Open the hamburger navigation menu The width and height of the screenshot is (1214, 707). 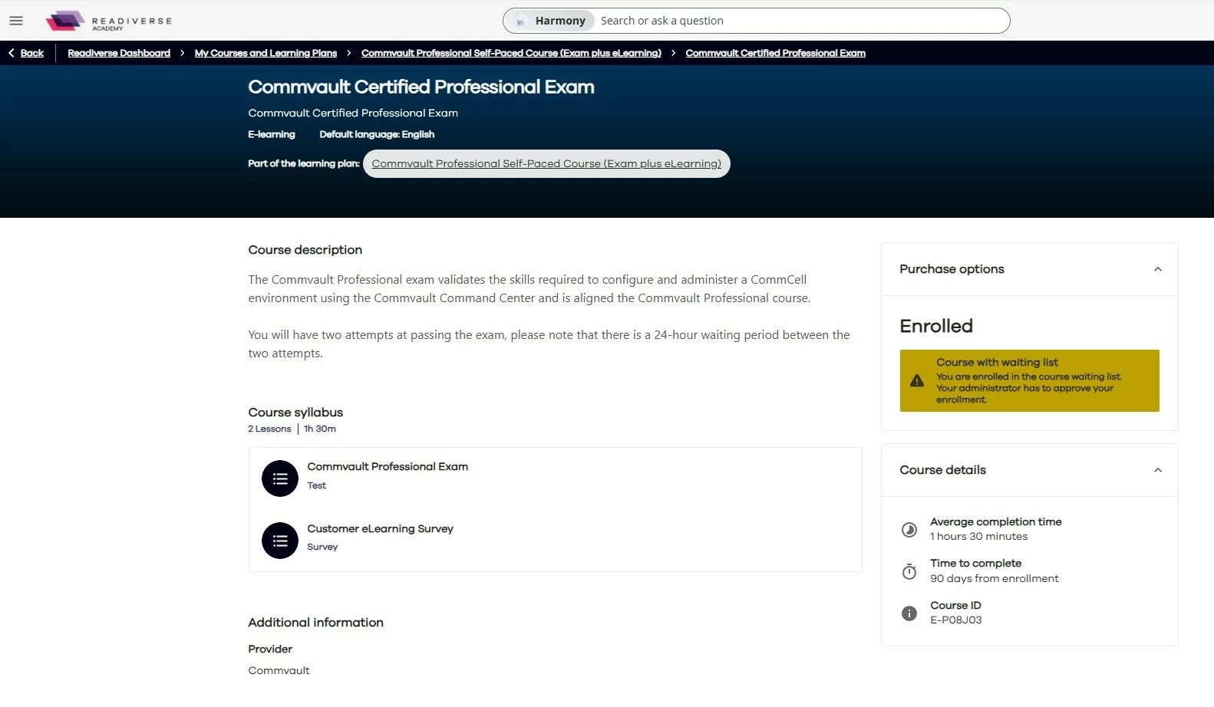(16, 21)
